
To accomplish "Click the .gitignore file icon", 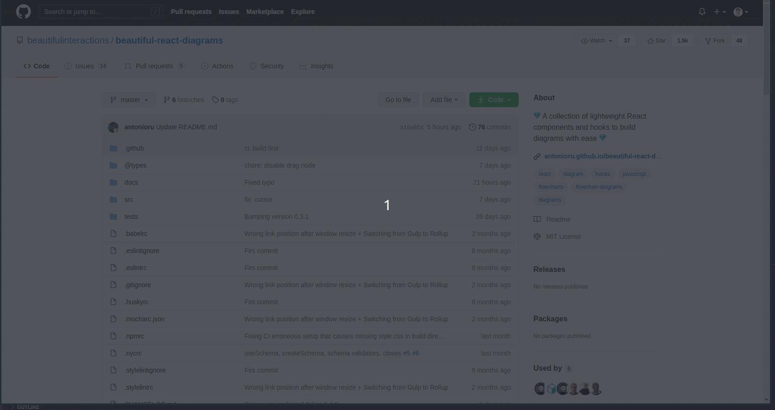I will point(113,285).
